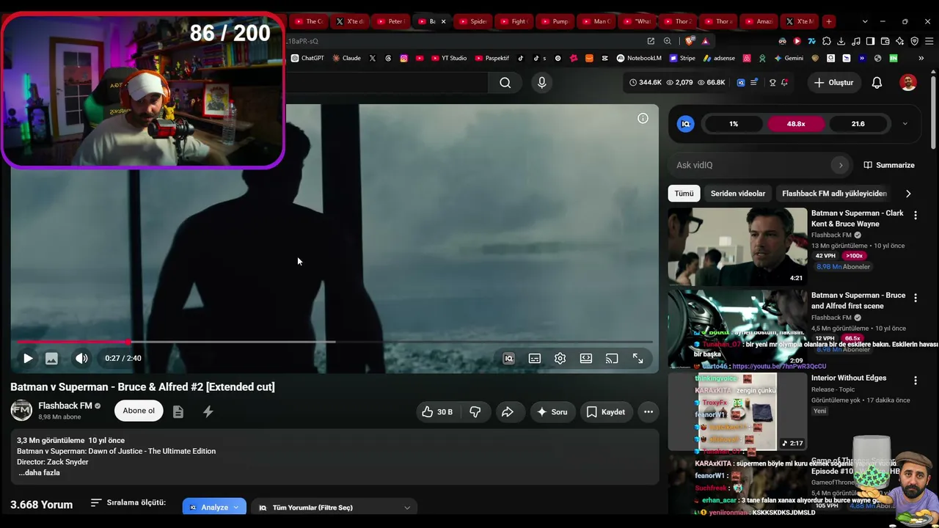Click the Soru button
939x528 pixels.
tap(552, 412)
